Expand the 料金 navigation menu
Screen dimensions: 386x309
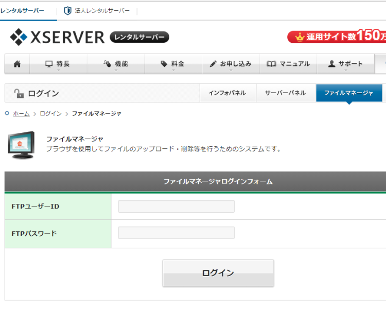coord(173,64)
